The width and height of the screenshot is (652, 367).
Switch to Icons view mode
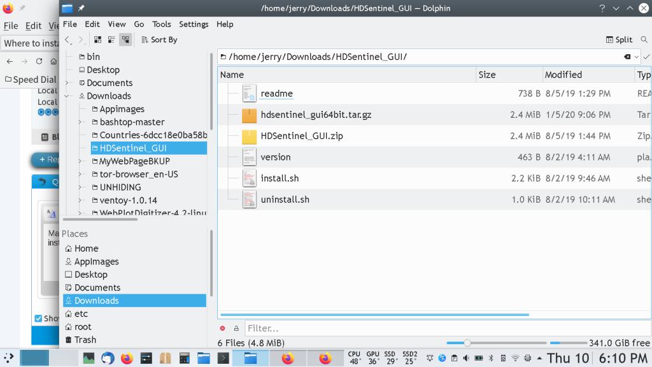(98, 40)
